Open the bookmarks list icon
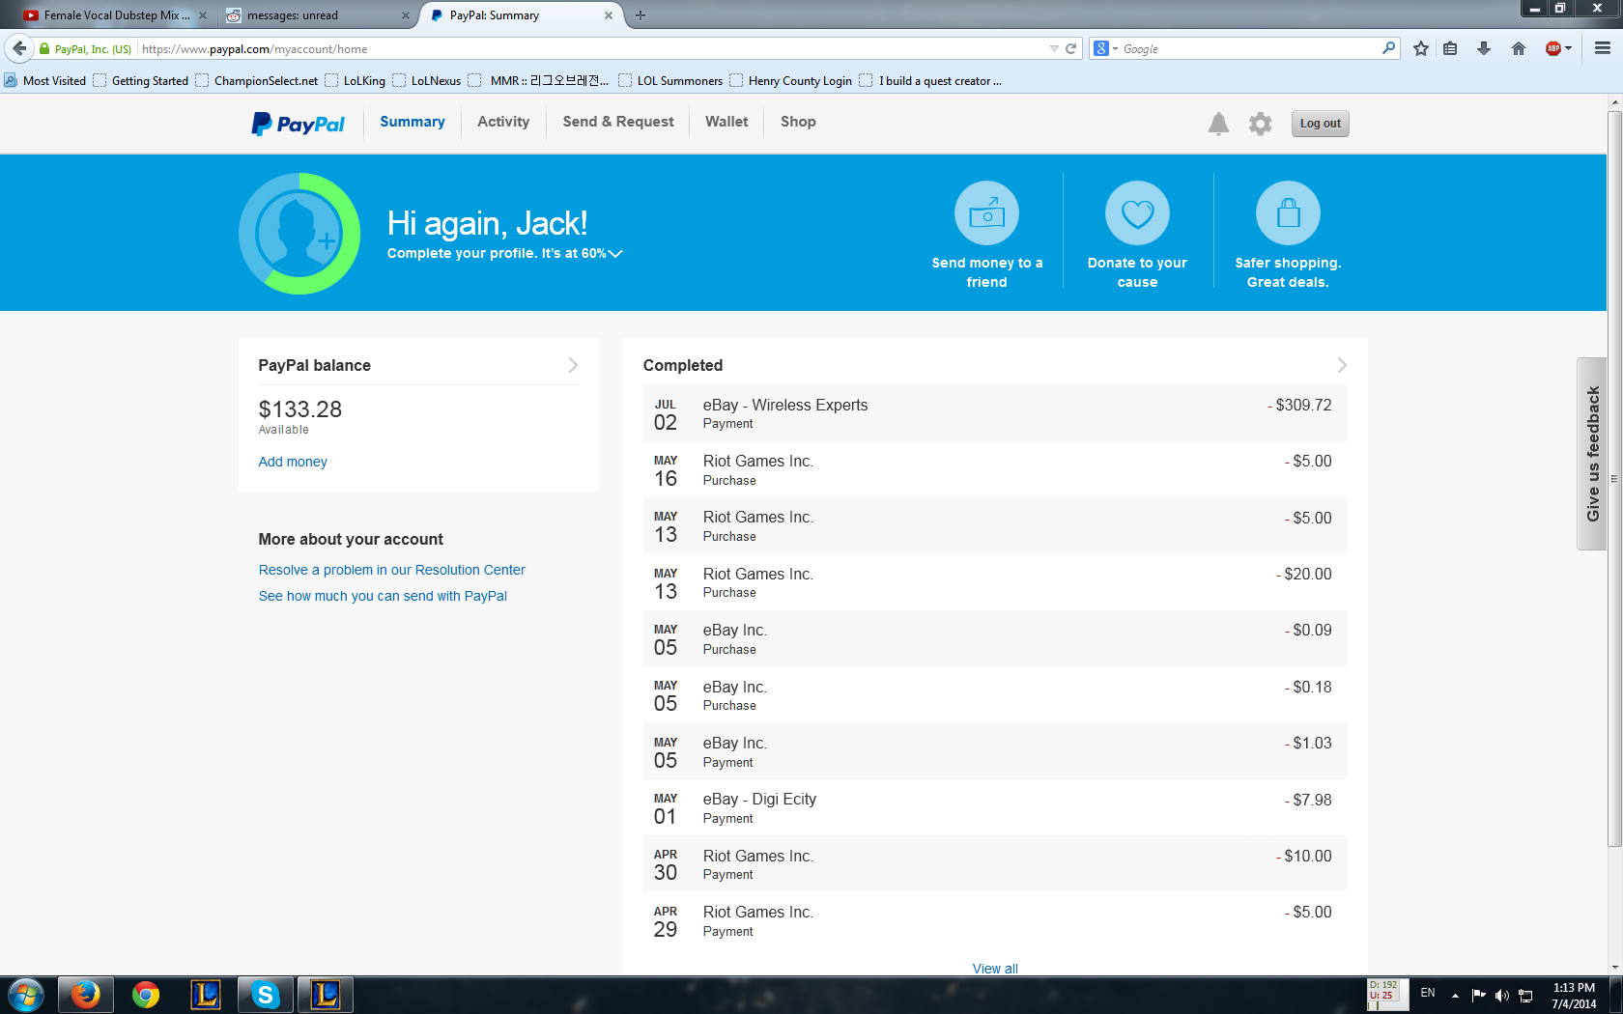This screenshot has width=1623, height=1014. [1450, 48]
